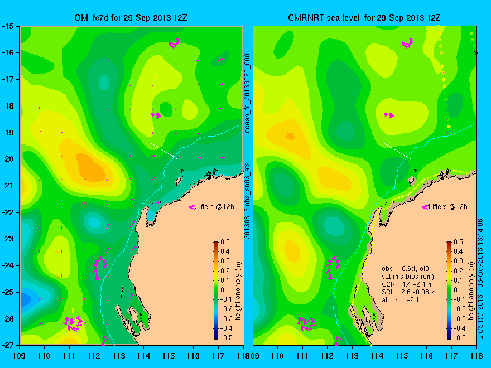Viewport: 491px width, 368px height.
Task: Select the 'all 4.1 -2.1' statistics row
Action: tap(401, 300)
